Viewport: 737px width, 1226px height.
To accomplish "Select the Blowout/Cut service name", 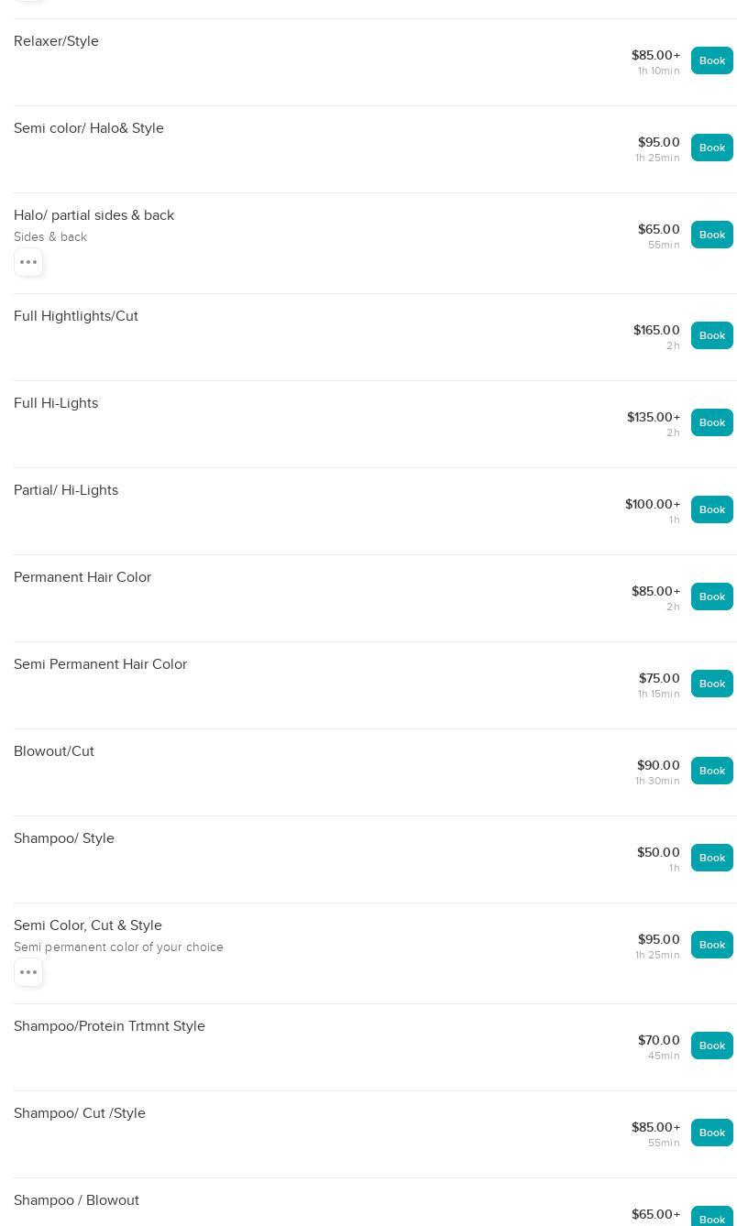I will (54, 751).
